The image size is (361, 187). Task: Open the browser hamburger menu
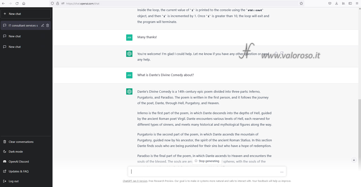(357, 3)
